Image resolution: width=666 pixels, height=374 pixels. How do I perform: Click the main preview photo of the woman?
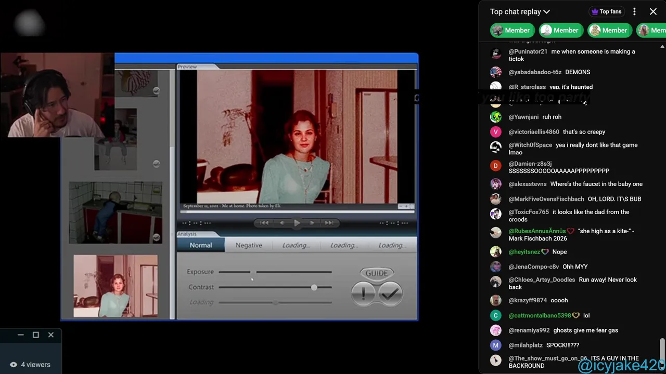point(297,137)
